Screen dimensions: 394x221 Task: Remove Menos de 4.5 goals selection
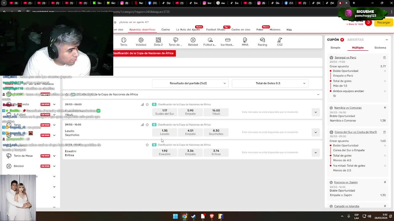tap(385, 156)
